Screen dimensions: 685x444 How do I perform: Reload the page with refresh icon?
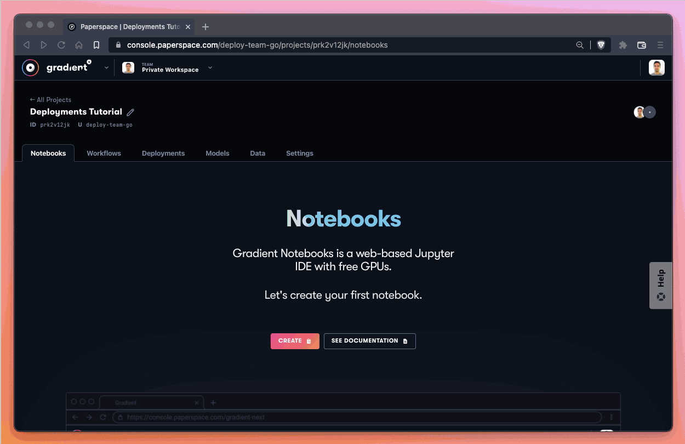[61, 45]
